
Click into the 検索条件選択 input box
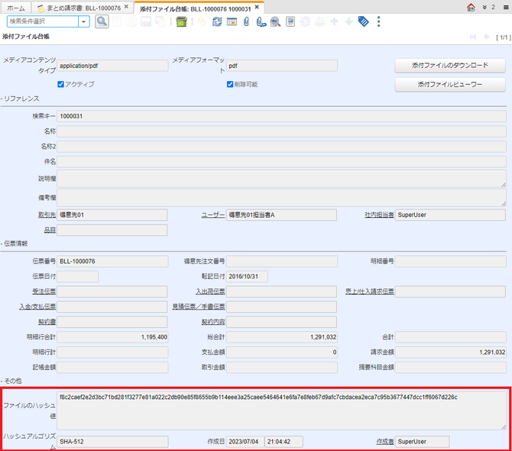(x=43, y=21)
